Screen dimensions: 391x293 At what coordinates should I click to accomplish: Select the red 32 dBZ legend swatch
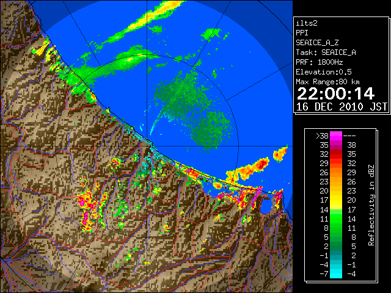pyautogui.click(x=336, y=154)
